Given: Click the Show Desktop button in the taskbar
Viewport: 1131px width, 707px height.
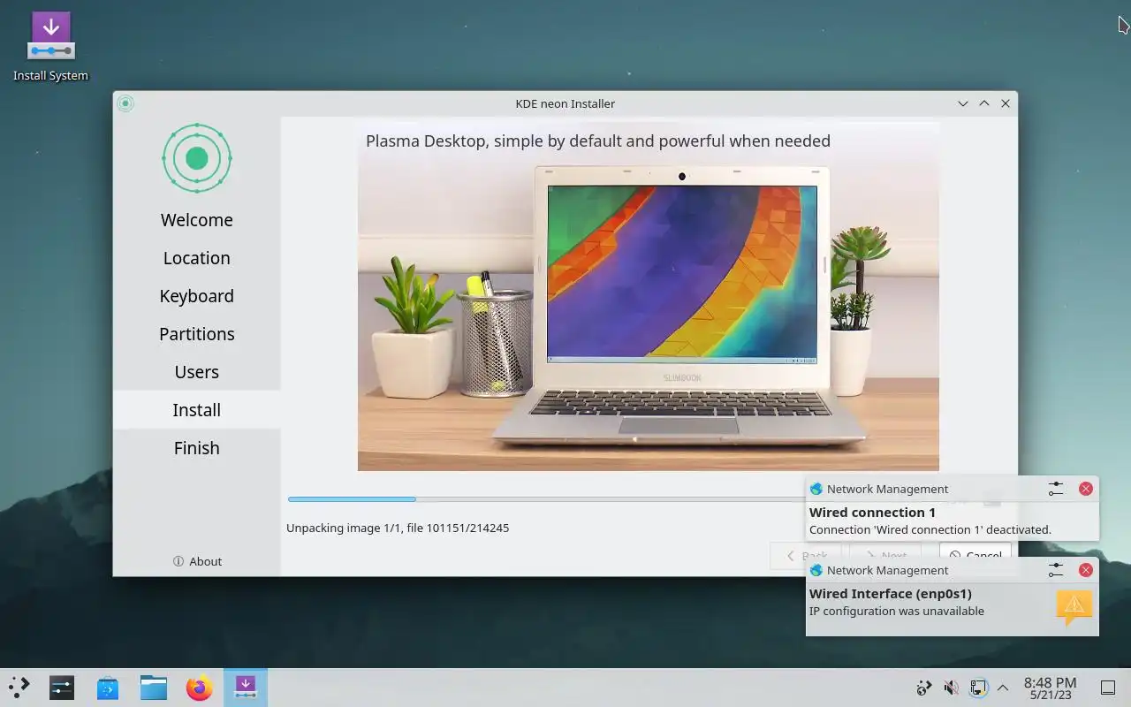Looking at the screenshot, I should point(1107,688).
